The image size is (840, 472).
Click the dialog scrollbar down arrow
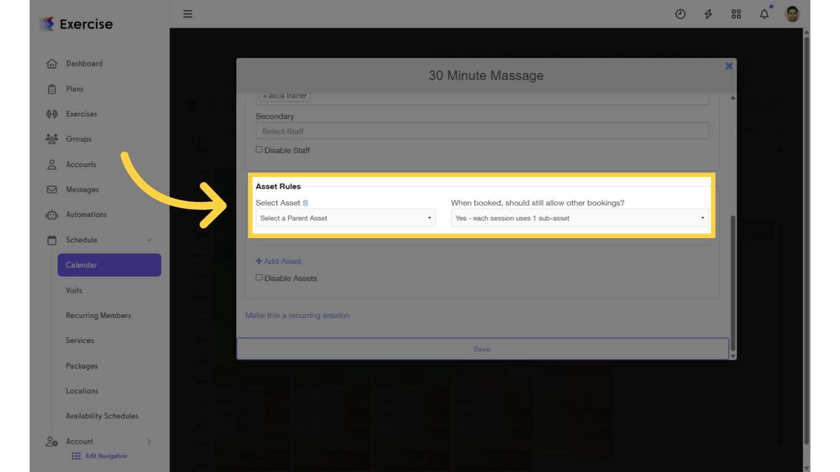tap(732, 356)
